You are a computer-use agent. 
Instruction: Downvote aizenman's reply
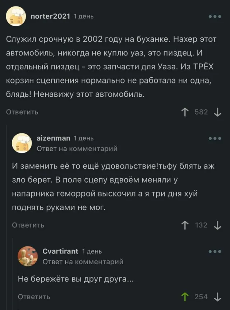pos(217,225)
